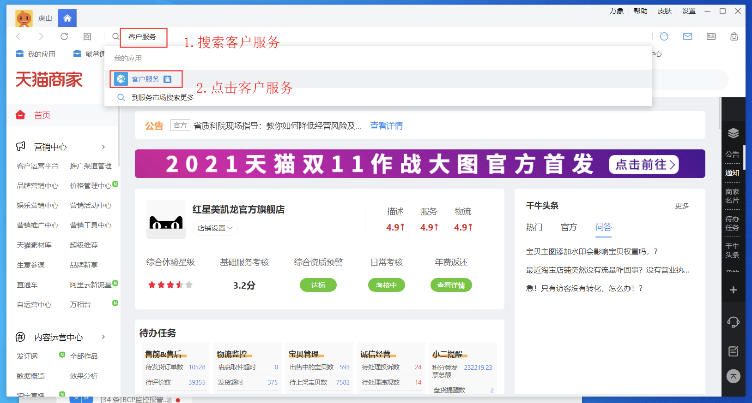Click the 内容运营中心 hashtag icon
Image resolution: width=752 pixels, height=403 pixels.
point(21,337)
